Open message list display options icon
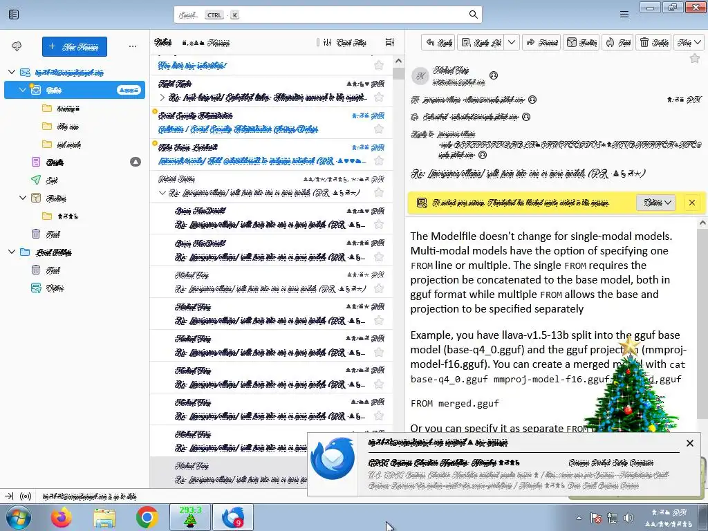The width and height of the screenshot is (708, 531). pos(390,42)
